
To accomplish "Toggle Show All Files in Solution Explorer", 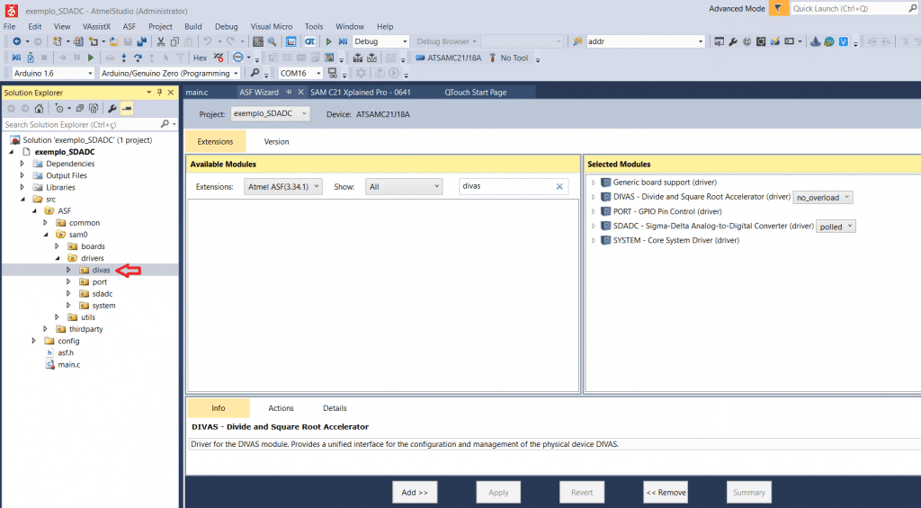I will click(94, 109).
